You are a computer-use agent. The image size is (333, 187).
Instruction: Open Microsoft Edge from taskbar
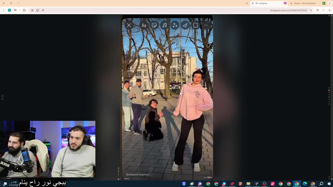pos(305,184)
